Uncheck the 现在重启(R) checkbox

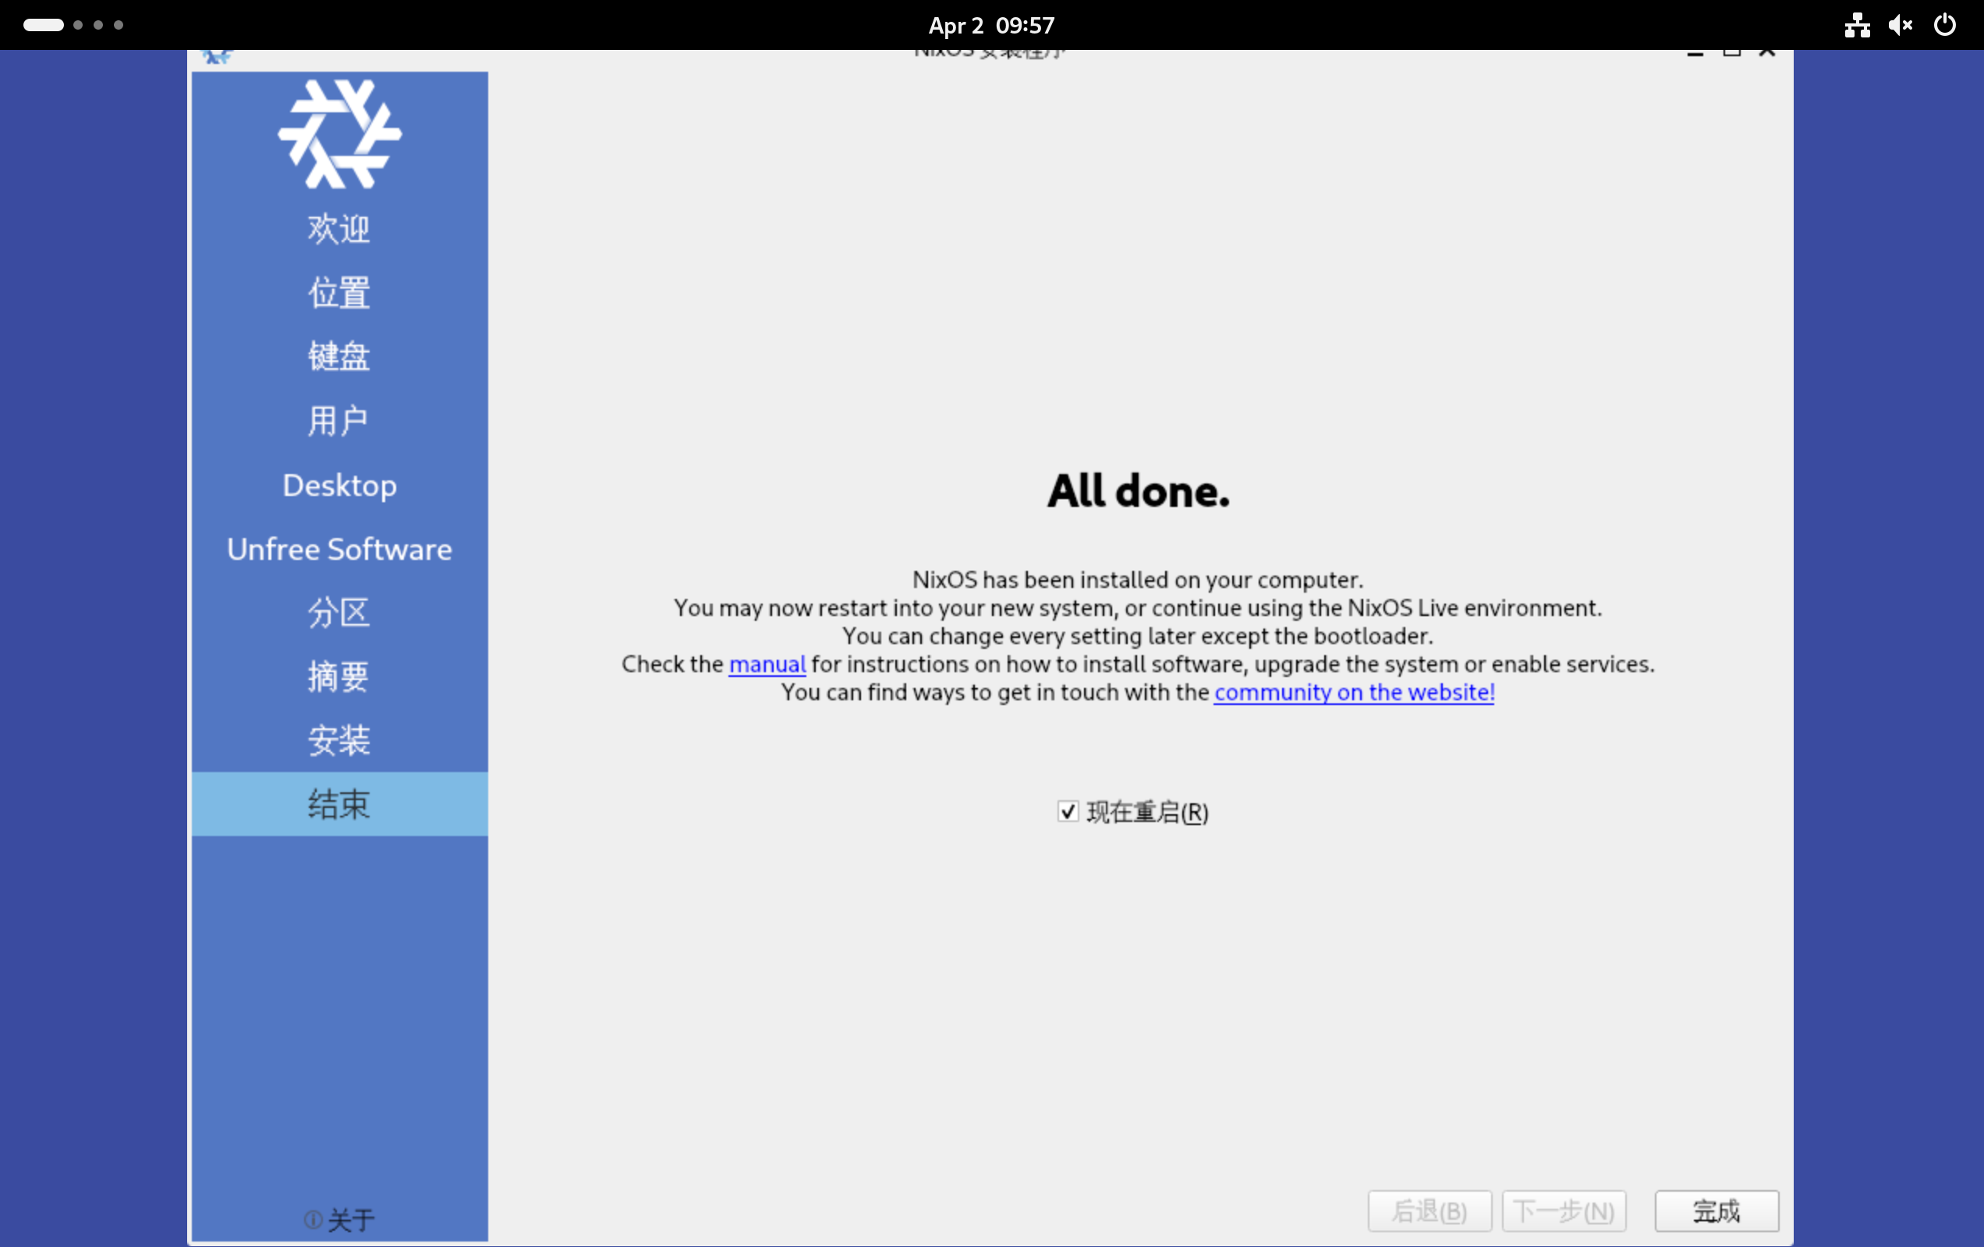1068,811
